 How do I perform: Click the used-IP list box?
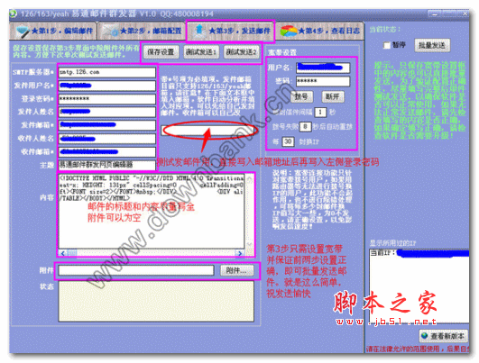tap(419, 286)
